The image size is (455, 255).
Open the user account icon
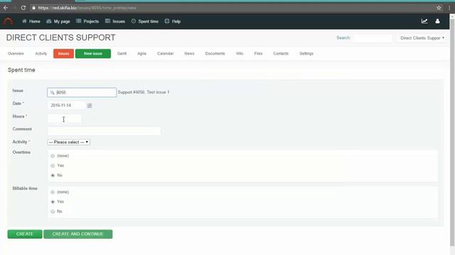[437, 21]
